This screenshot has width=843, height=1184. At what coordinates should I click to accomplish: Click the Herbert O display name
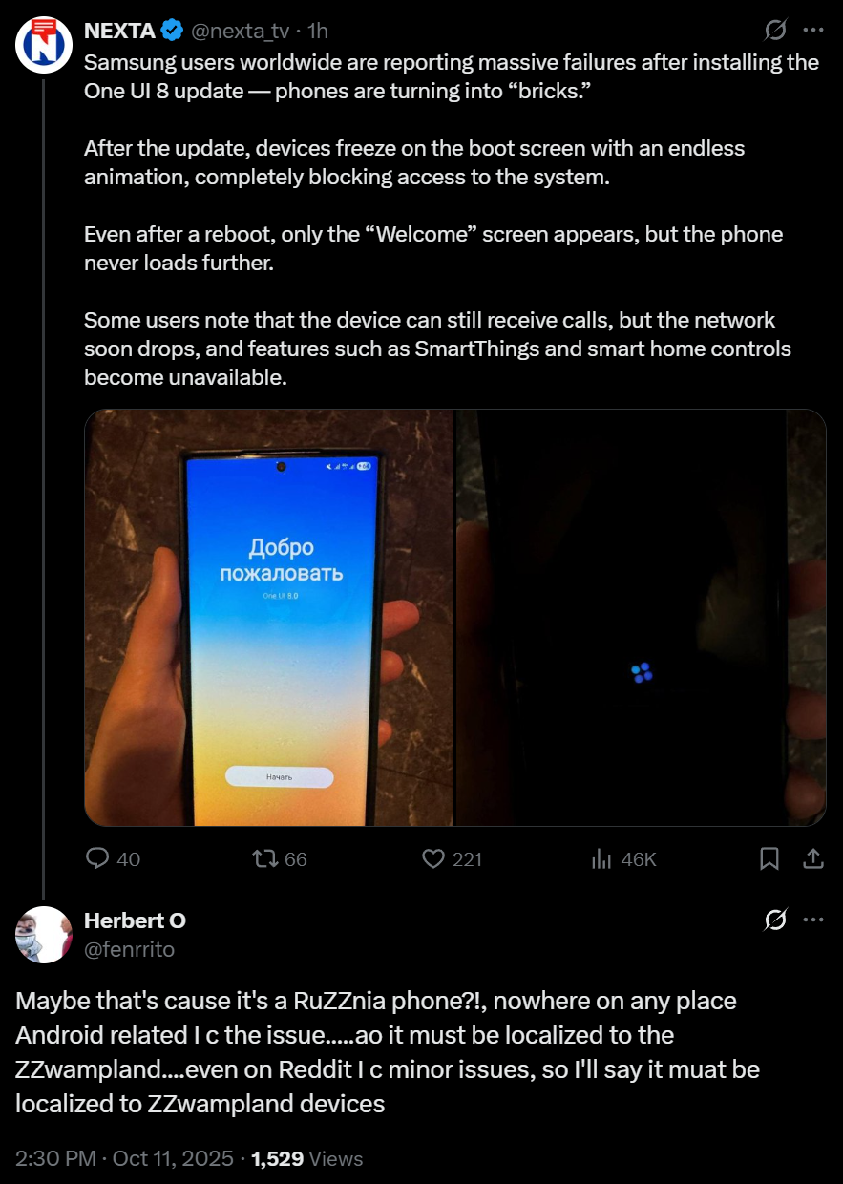click(x=135, y=920)
